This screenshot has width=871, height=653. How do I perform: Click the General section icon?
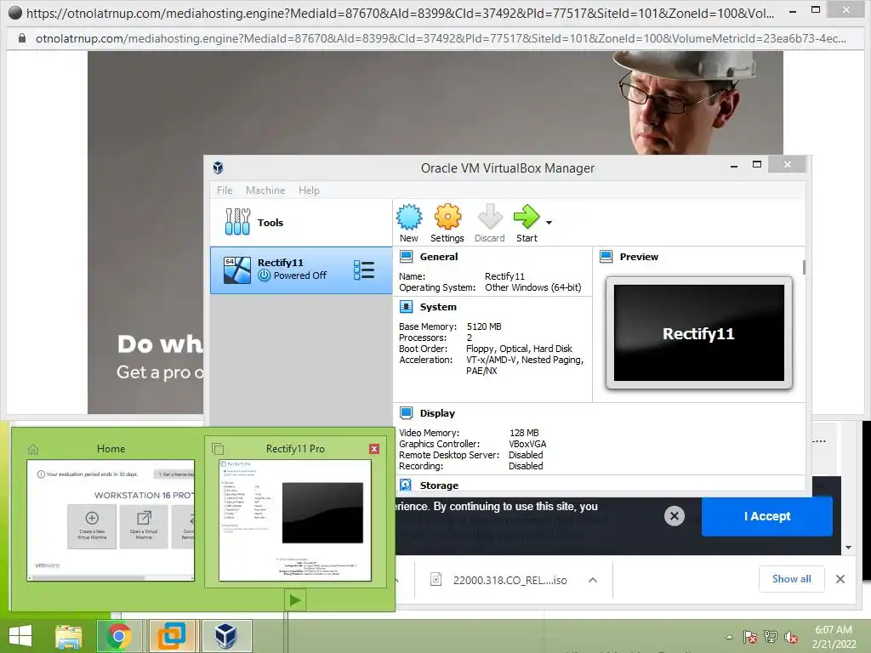coord(406,257)
